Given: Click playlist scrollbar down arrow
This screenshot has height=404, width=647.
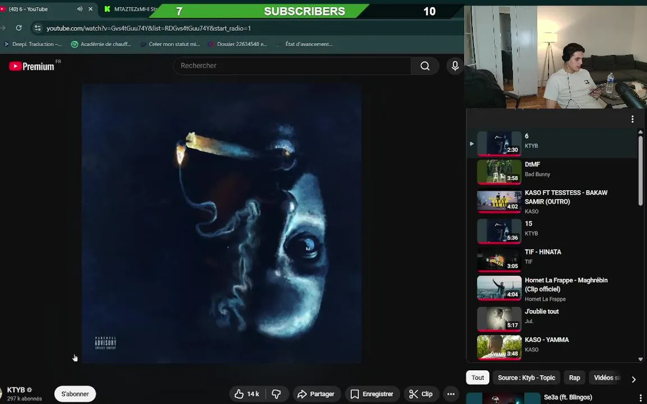Looking at the screenshot, I should pos(640,359).
